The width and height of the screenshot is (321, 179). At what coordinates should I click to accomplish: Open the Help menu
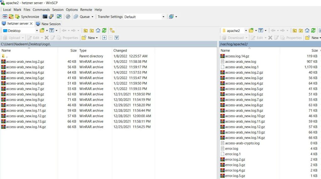(x=98, y=10)
